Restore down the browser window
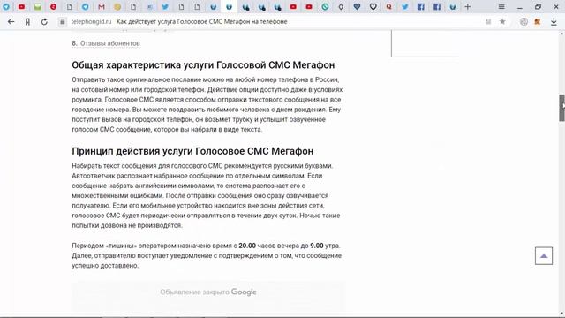Viewport: 565px width, 318px height. (x=538, y=6)
